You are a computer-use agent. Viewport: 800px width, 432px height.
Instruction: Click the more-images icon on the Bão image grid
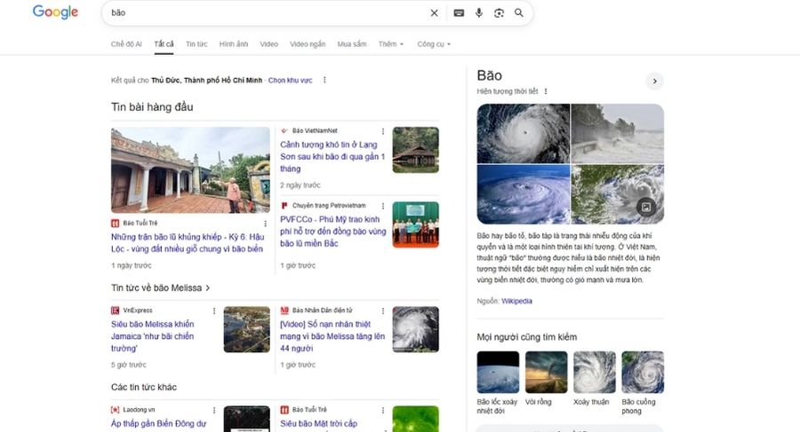(646, 207)
